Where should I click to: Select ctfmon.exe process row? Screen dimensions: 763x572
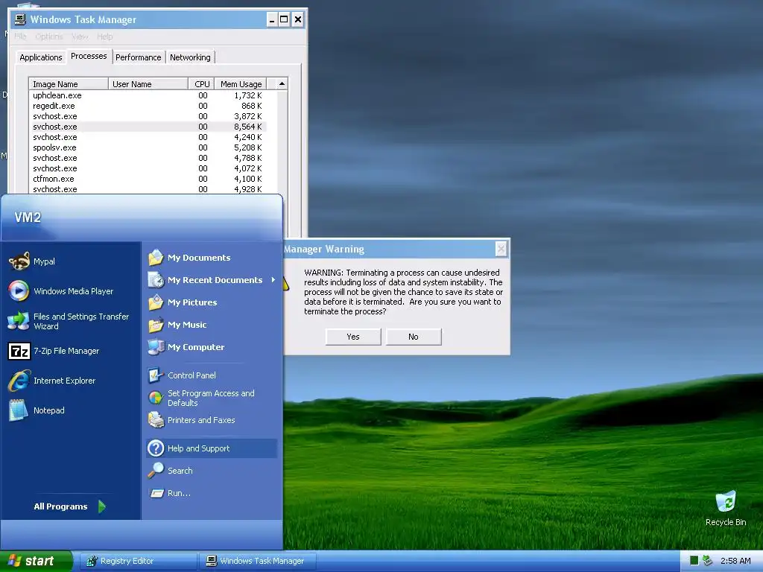tap(148, 179)
